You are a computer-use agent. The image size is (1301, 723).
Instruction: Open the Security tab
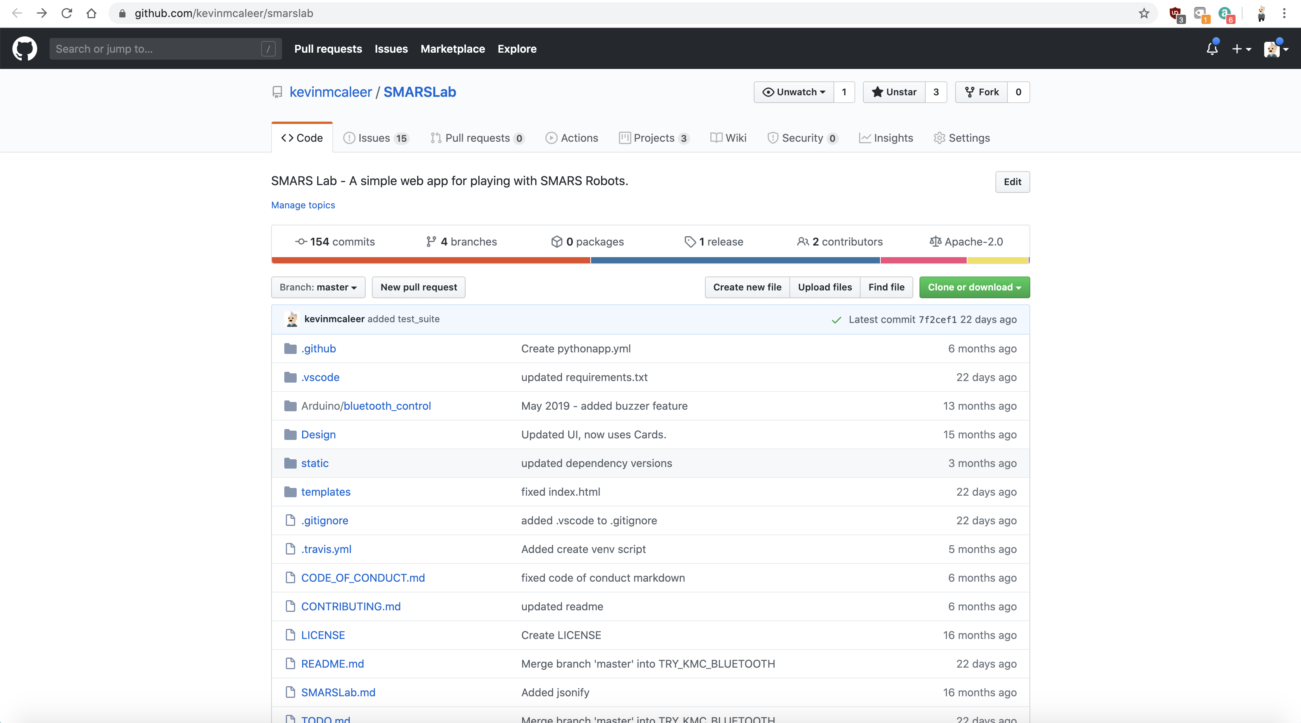[803, 138]
